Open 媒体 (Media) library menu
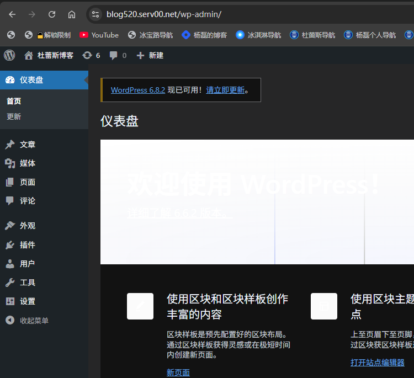The width and height of the screenshot is (414, 378). pos(28,163)
